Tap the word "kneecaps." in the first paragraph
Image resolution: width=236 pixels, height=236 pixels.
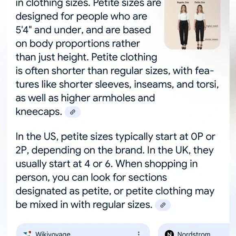pyautogui.click(x=39, y=112)
